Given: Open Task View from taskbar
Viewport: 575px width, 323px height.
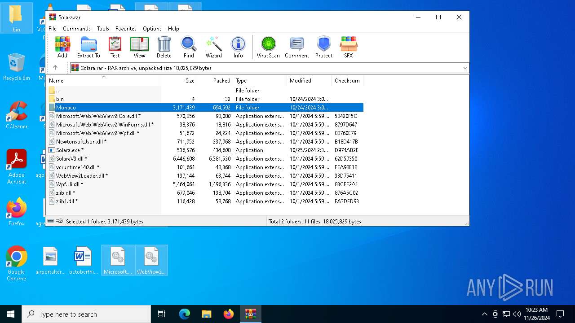Looking at the screenshot, I should (x=162, y=314).
